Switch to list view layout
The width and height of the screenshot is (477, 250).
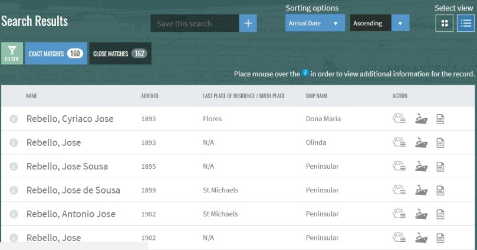point(466,24)
